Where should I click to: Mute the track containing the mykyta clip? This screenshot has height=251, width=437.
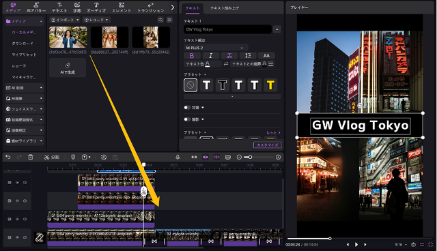(25, 237)
